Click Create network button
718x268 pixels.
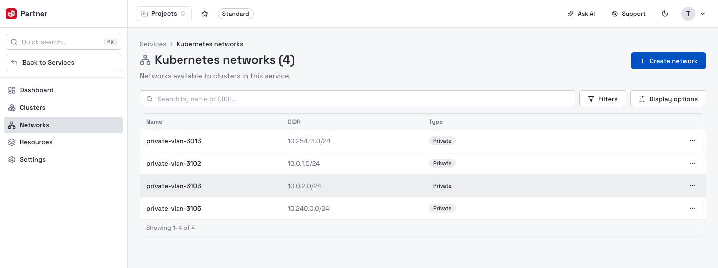click(668, 61)
